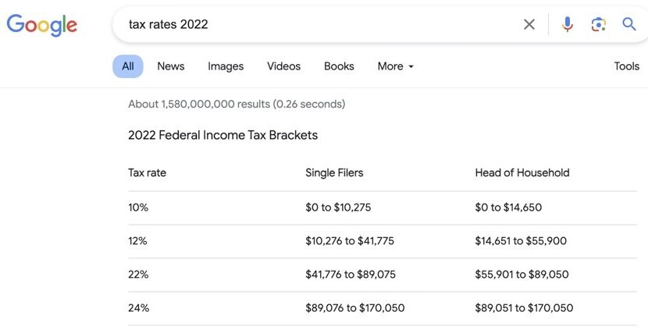Image resolution: width=648 pixels, height=330 pixels.
Task: Open the Tools search options
Action: point(626,66)
